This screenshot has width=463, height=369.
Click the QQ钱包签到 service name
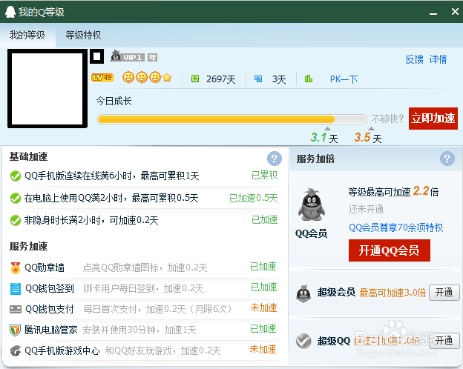pos(50,288)
